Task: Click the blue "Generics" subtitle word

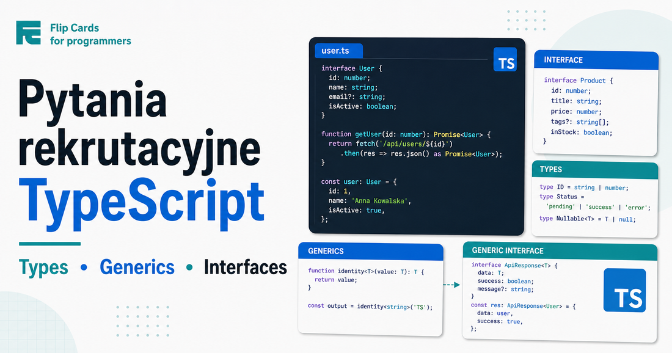Action: [x=137, y=267]
